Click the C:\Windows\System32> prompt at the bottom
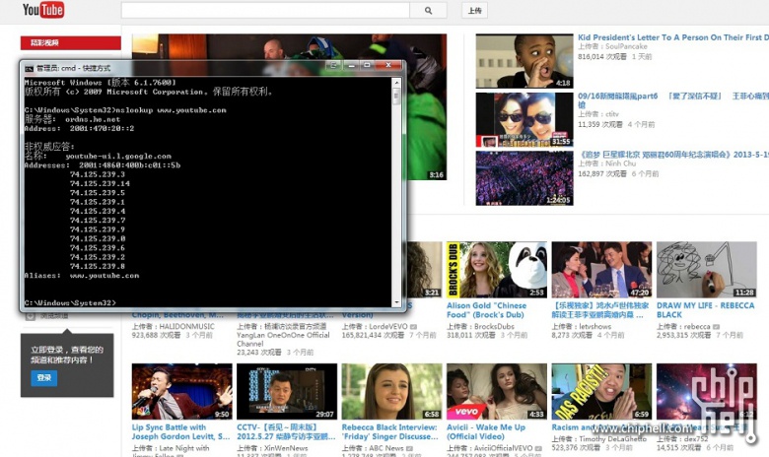 pos(70,303)
